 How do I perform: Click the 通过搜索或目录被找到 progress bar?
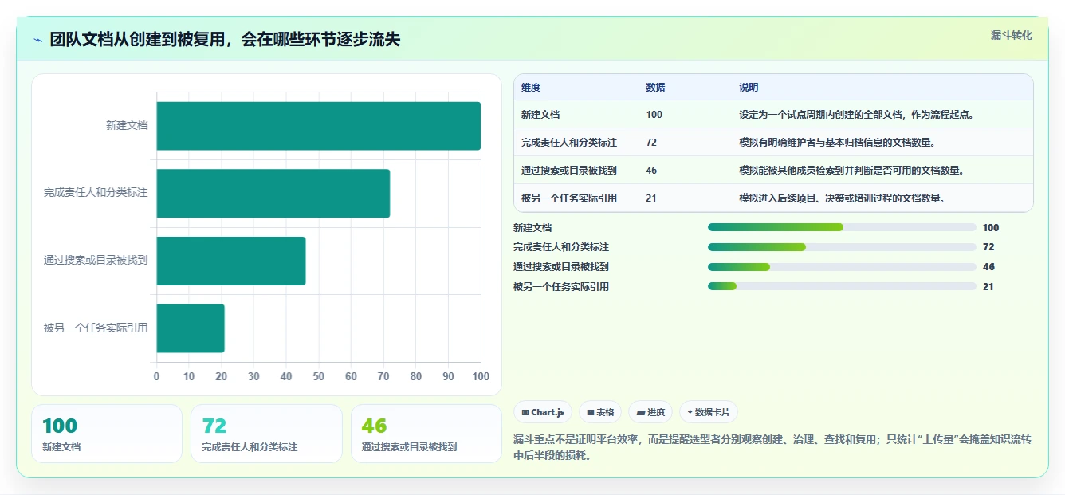[842, 267]
